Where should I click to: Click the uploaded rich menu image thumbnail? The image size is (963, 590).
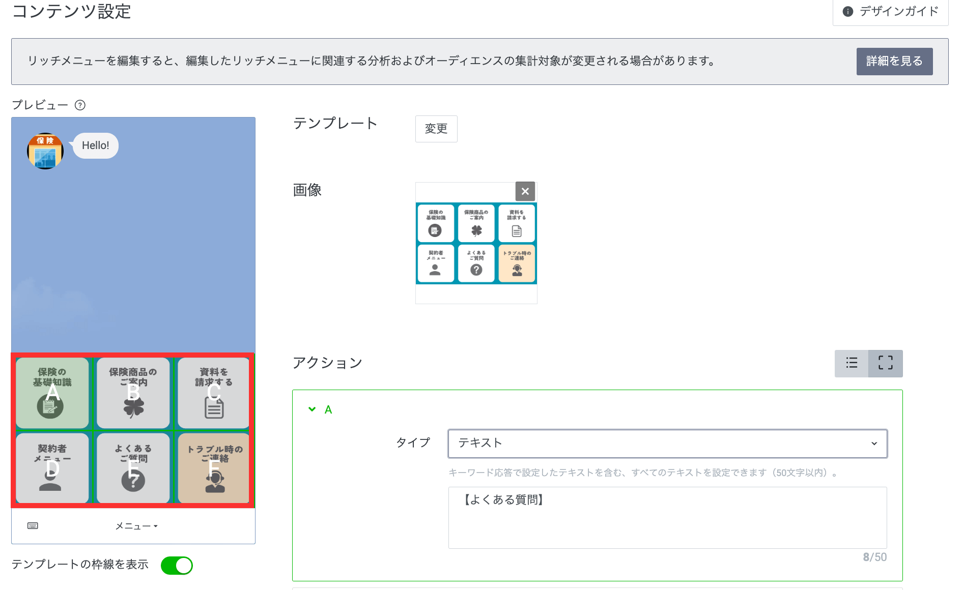[476, 243]
